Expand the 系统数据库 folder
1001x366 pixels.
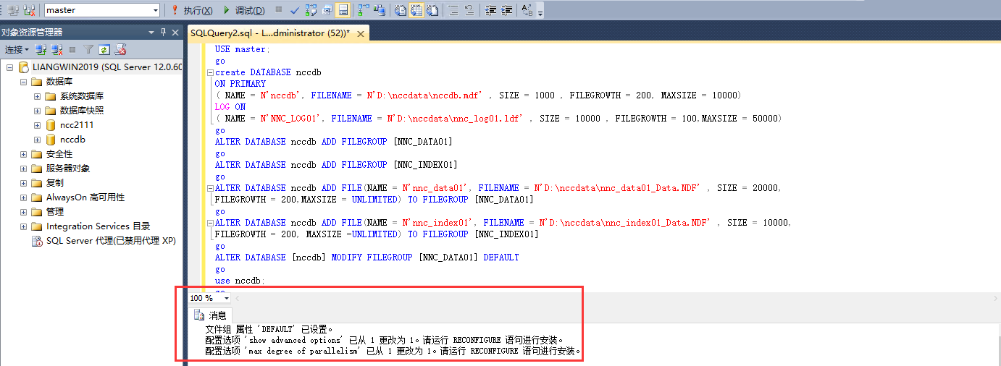tap(37, 96)
